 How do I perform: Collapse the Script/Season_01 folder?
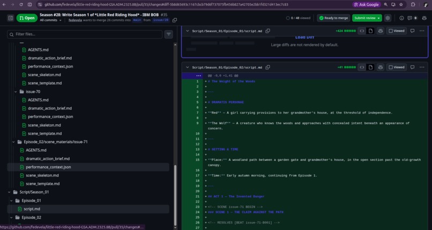pos(9,192)
